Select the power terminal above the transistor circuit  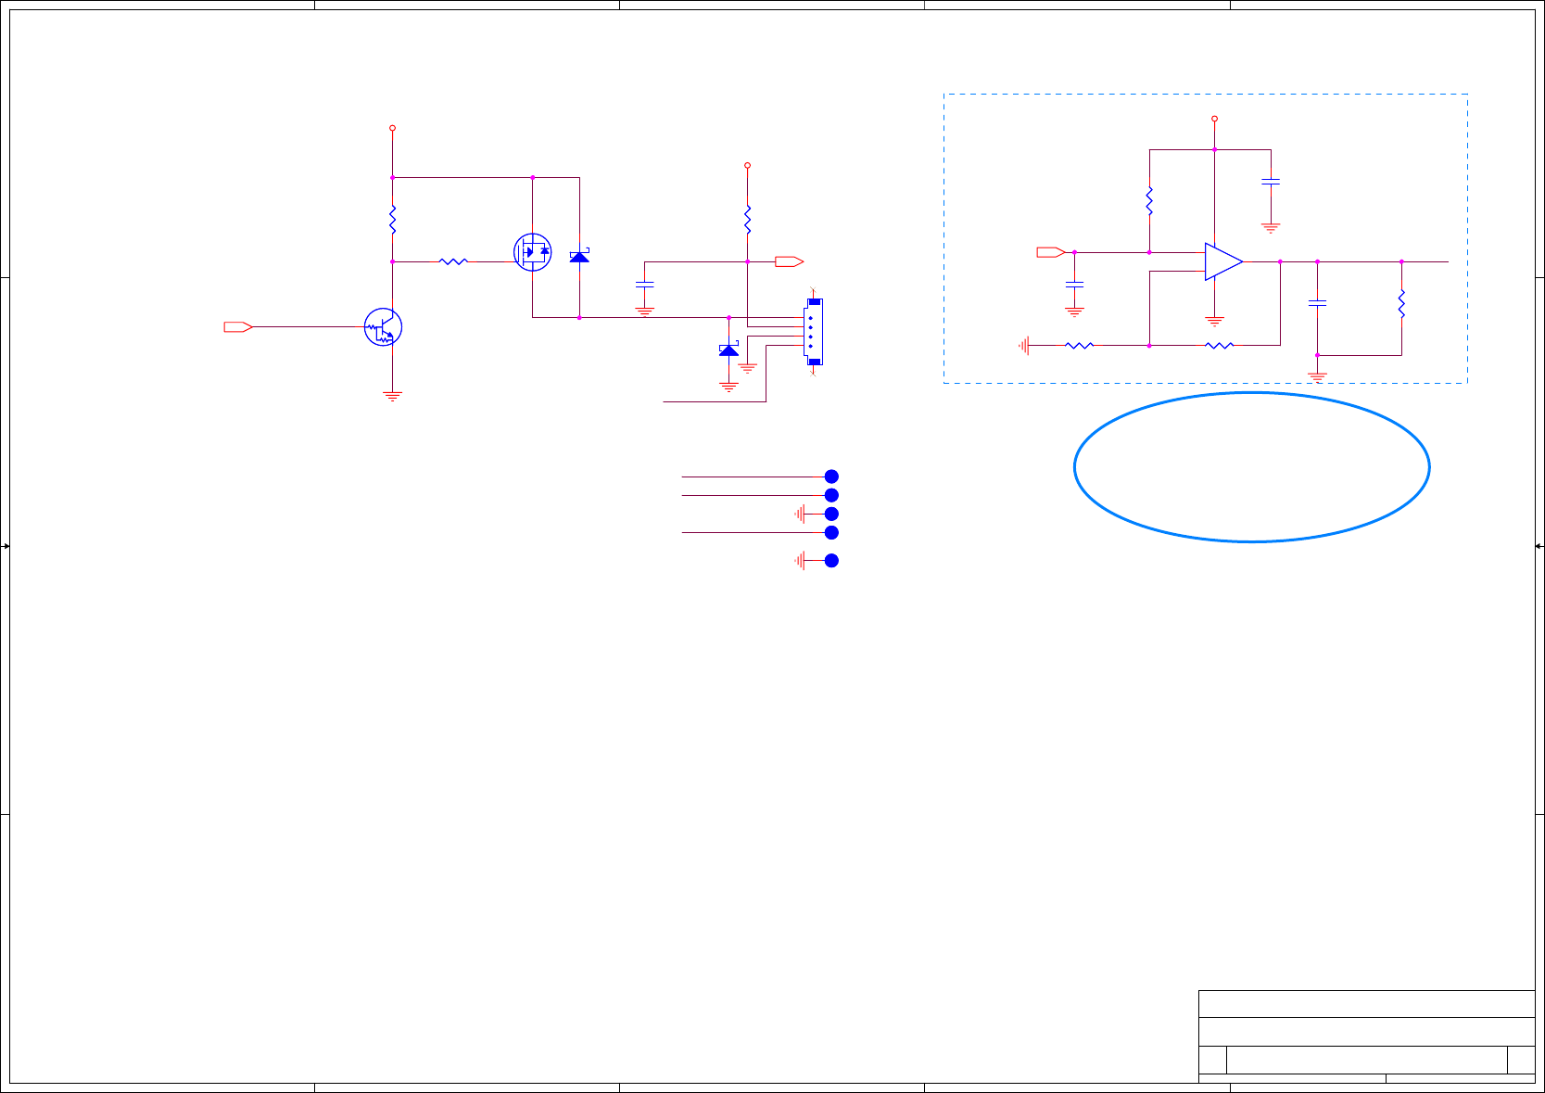point(392,128)
